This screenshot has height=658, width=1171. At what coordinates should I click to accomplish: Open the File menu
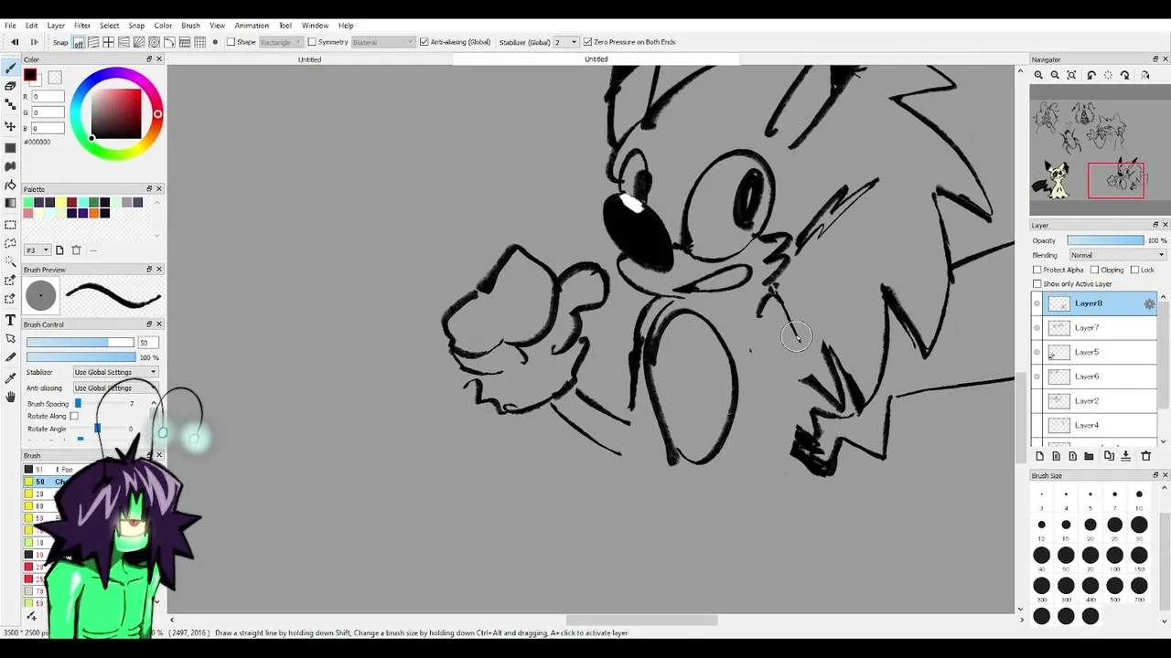[10, 26]
